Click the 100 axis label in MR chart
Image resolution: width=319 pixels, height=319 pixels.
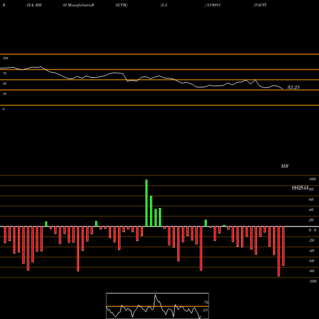[x=312, y=179]
